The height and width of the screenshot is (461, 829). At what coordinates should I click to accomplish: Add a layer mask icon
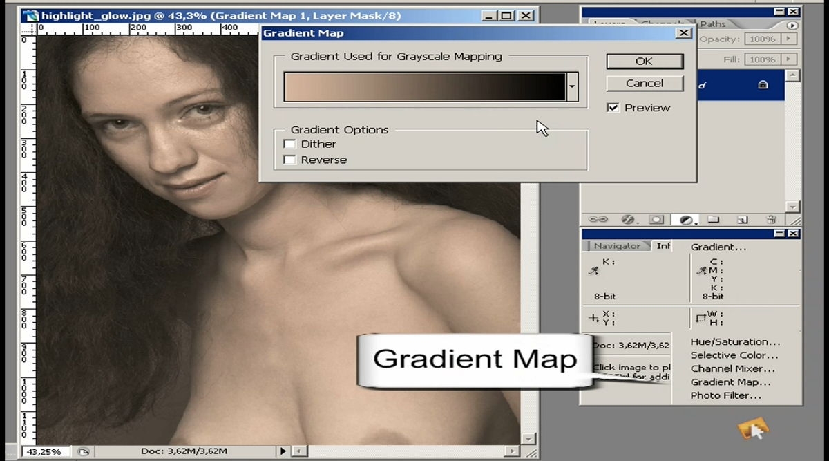[657, 219]
